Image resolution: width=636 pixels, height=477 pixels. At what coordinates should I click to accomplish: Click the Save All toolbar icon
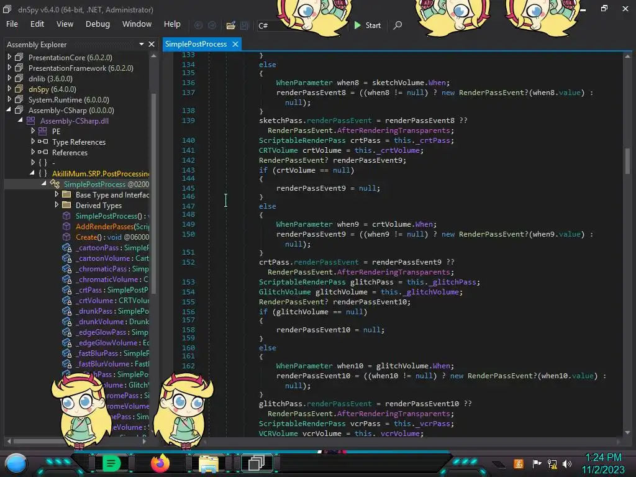tap(245, 25)
